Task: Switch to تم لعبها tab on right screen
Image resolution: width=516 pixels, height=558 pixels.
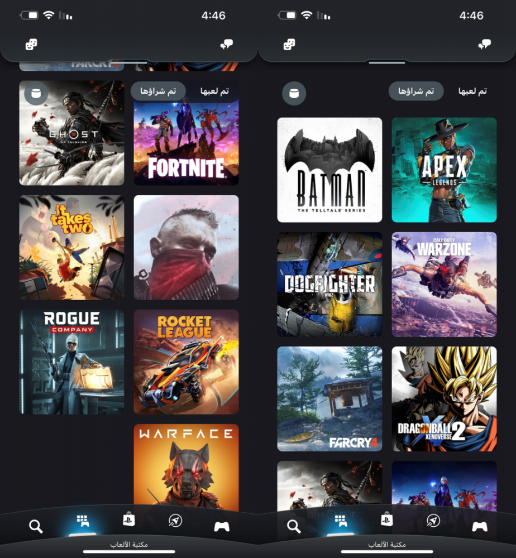Action: 472,91
